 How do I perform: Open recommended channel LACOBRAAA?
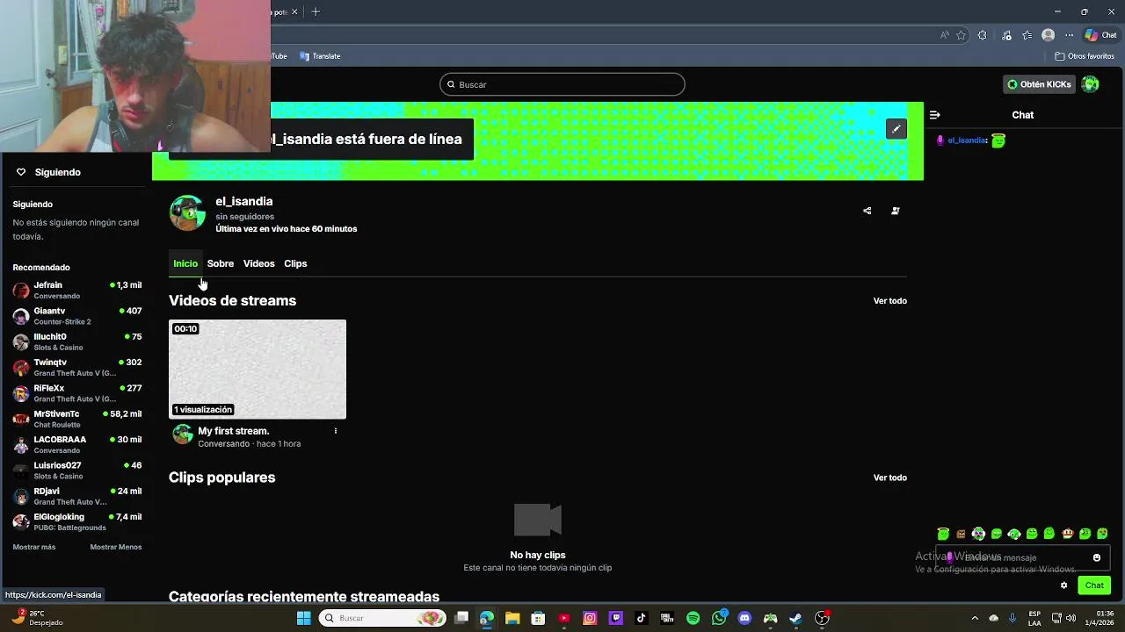pyautogui.click(x=77, y=445)
